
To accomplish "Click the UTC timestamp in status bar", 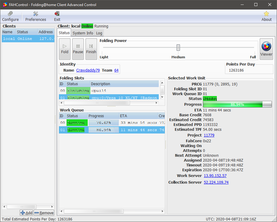I will pyautogui.click(x=231, y=219).
